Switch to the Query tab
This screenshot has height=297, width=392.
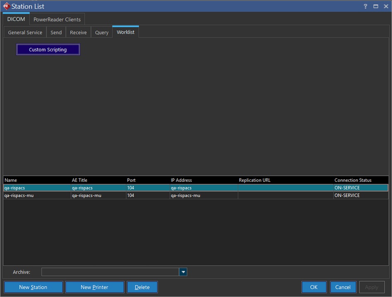[x=102, y=32]
